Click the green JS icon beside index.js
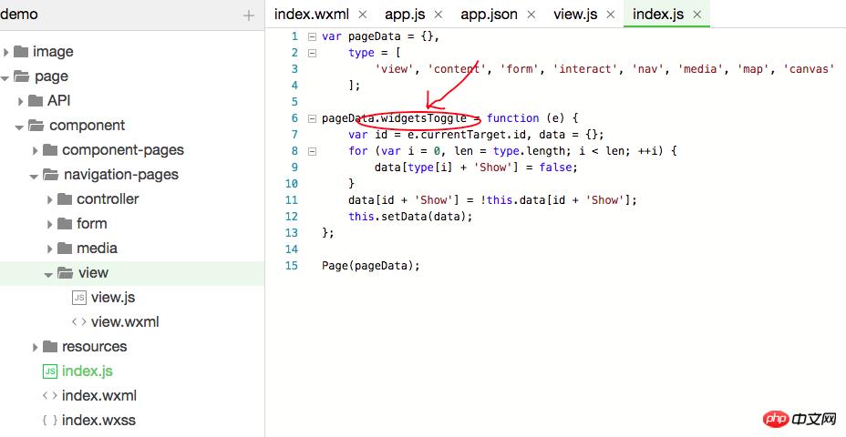This screenshot has width=846, height=437. 50,371
